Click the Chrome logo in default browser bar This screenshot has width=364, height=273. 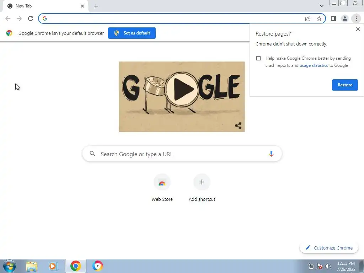[x=9, y=33]
